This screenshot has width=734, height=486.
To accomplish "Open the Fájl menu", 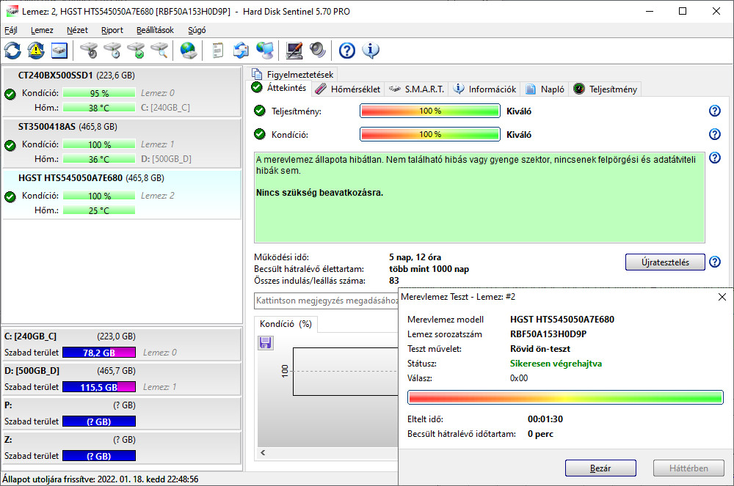I will coord(11,30).
